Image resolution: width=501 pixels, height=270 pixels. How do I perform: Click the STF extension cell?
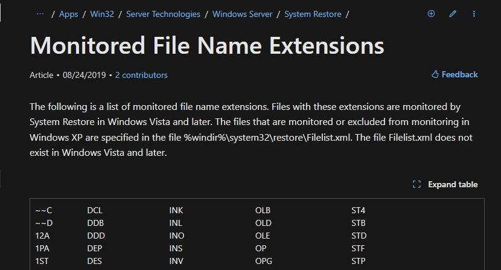pos(358,248)
